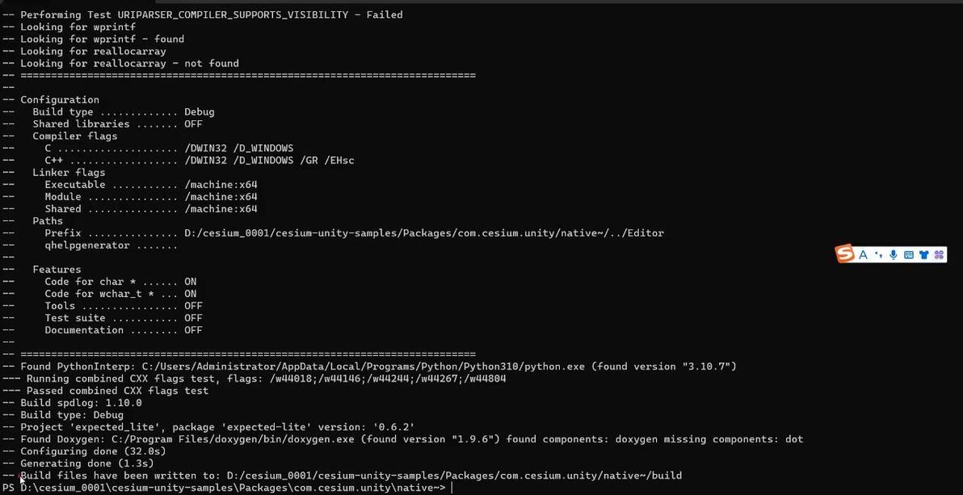Toggle Chinese/English mode with the A icon
Image resolution: width=963 pixels, height=495 pixels.
(863, 255)
